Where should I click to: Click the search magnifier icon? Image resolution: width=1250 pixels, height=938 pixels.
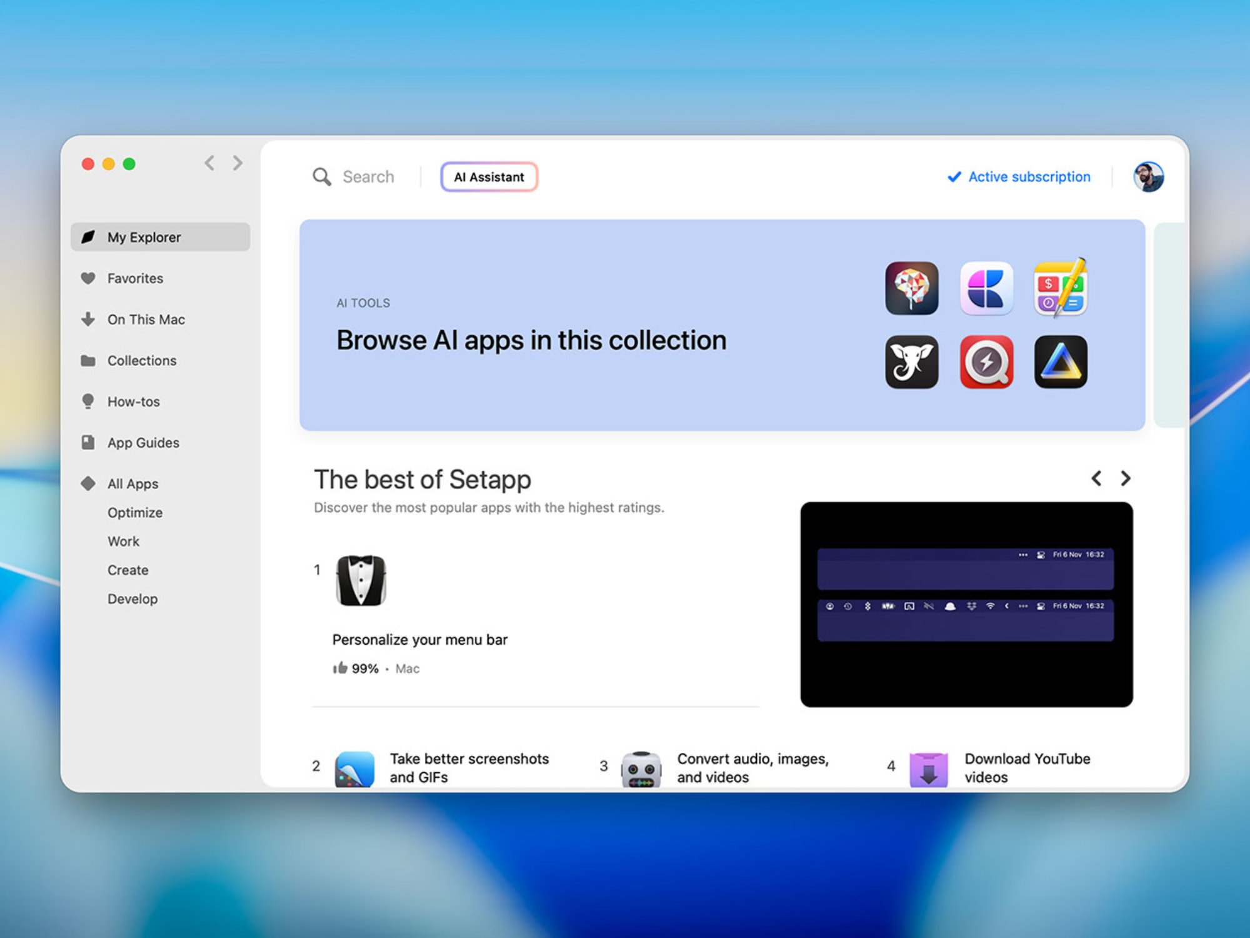point(321,177)
